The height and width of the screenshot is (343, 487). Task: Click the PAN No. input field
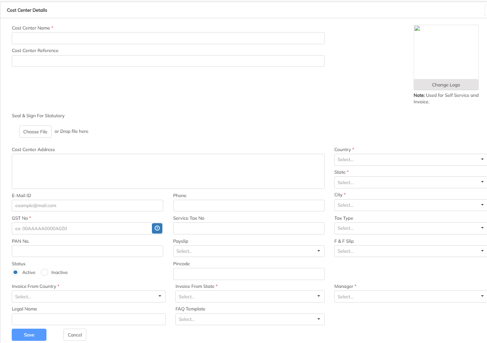pos(87,251)
